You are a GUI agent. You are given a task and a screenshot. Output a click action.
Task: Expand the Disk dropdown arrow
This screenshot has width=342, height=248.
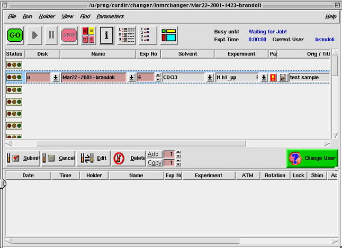[56, 77]
